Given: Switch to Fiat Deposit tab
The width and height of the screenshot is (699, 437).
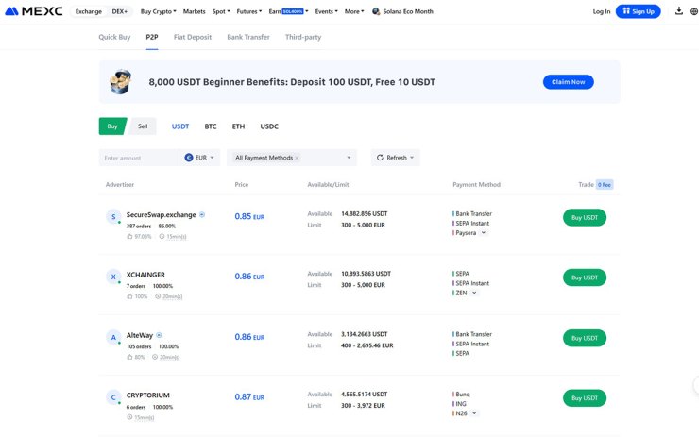Looking at the screenshot, I should 193,37.
